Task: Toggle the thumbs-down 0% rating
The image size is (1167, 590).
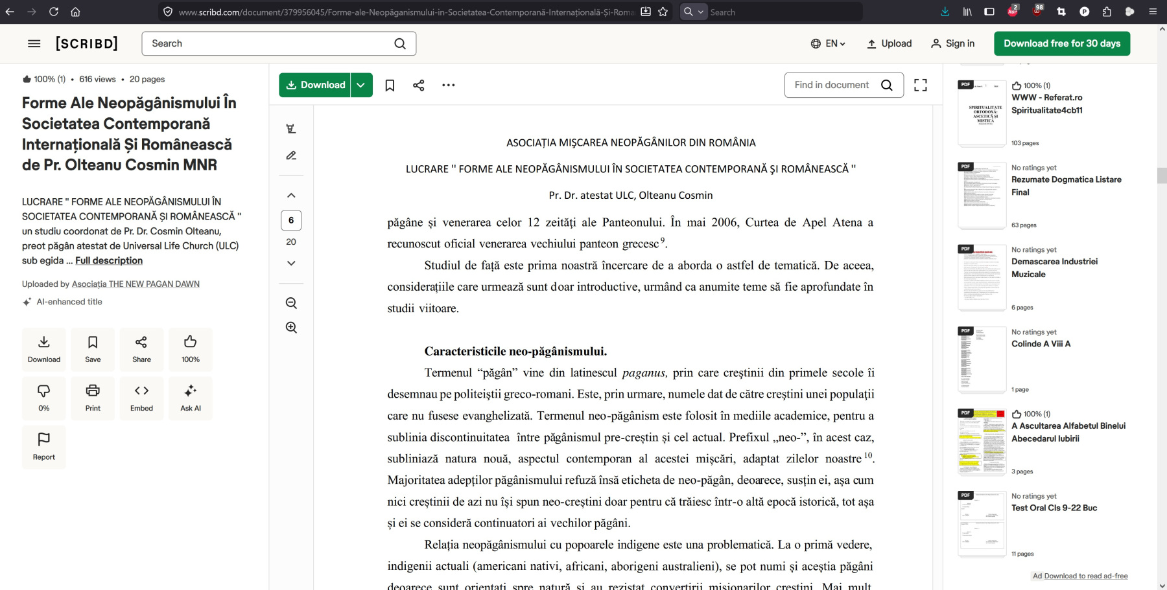Action: pyautogui.click(x=44, y=398)
